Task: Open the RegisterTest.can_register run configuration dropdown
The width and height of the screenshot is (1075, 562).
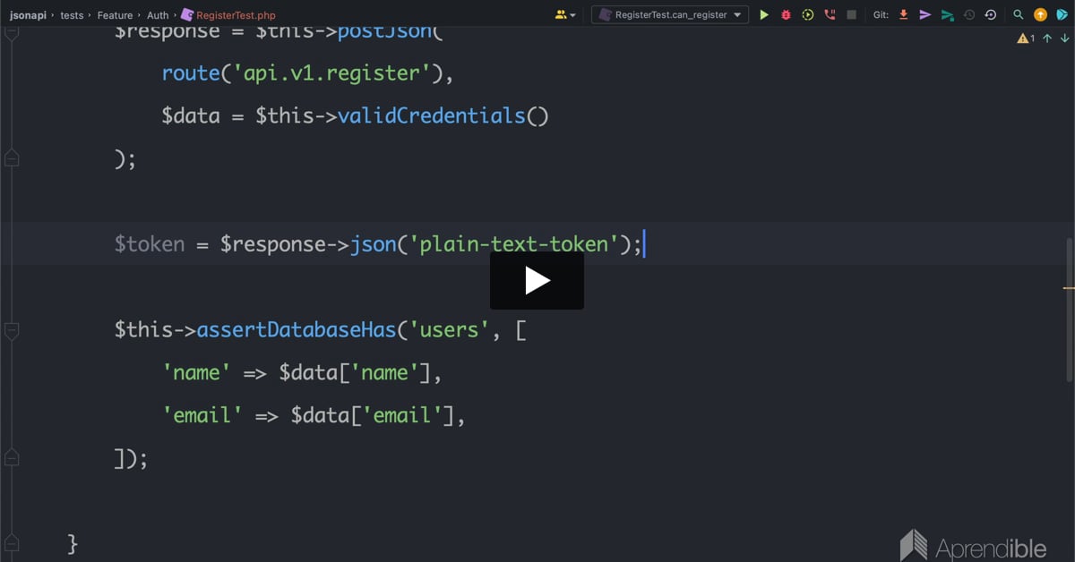Action: tap(670, 14)
